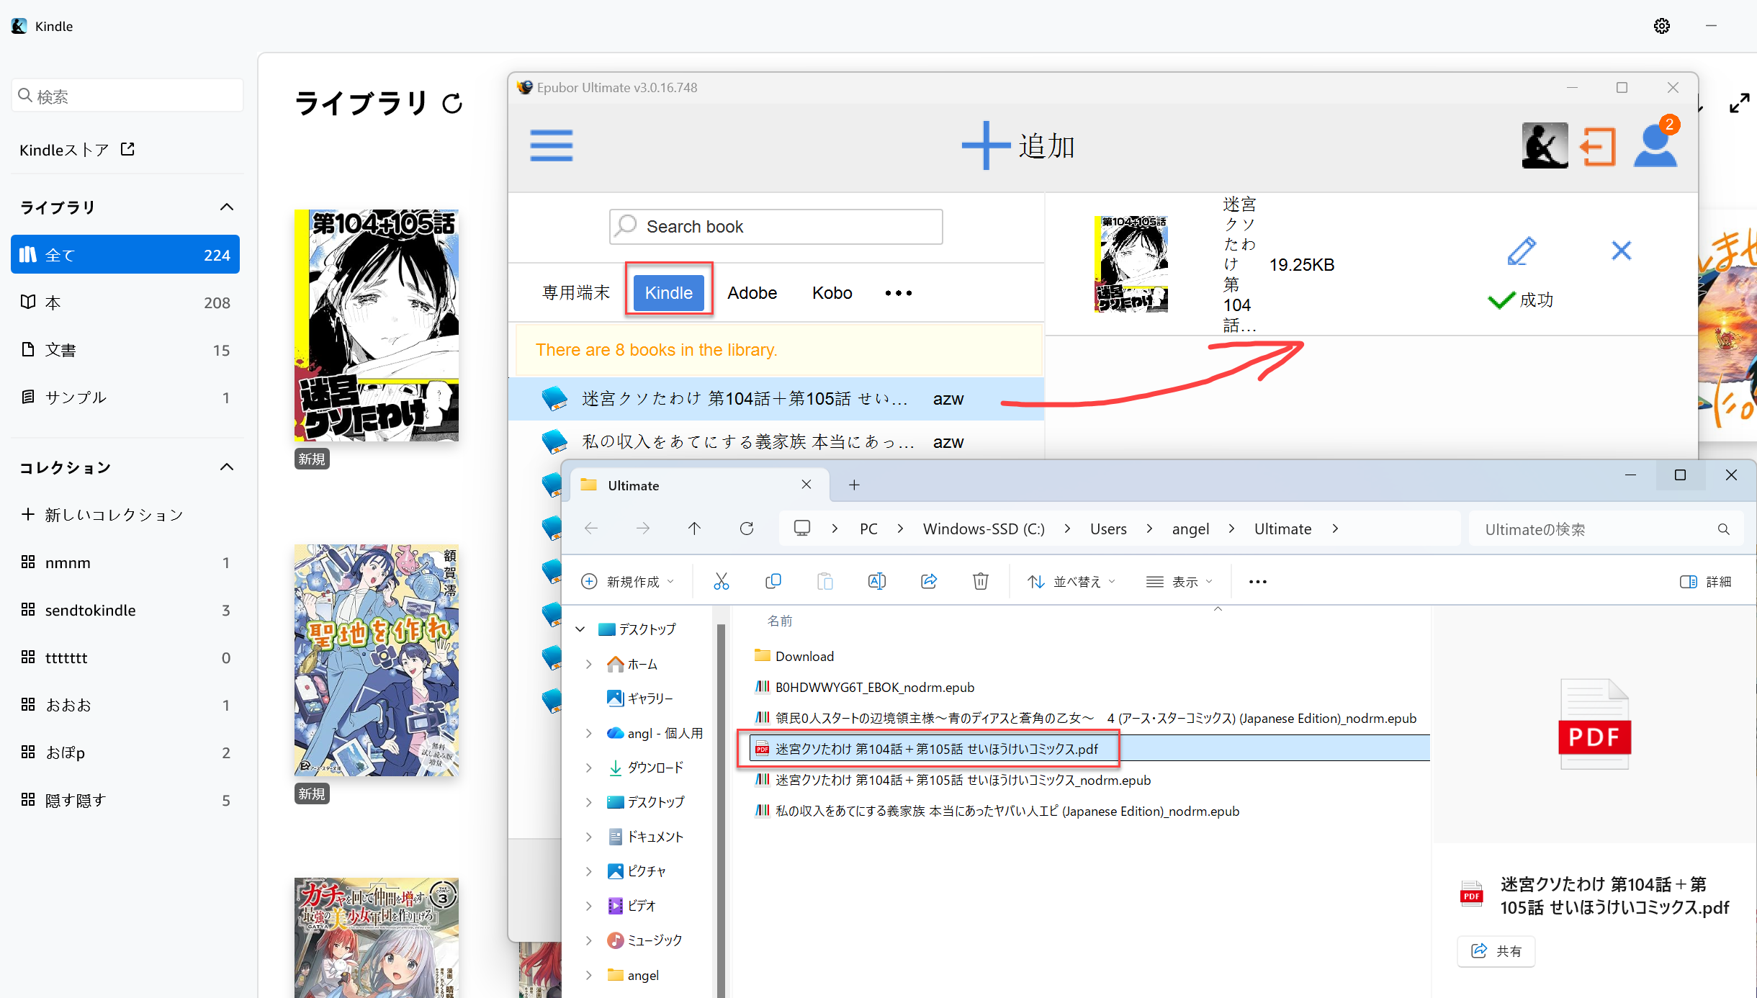
Task: Select 私の収入をあてにする義家族 azw row in Epubor
Action: click(776, 442)
